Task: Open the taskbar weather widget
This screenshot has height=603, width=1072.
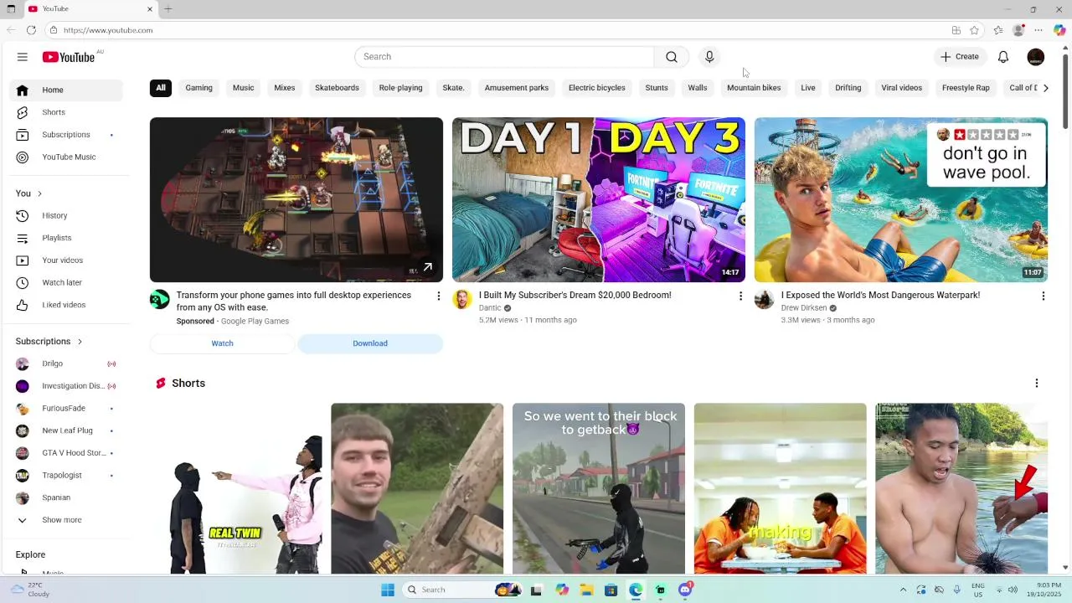Action: point(29,590)
